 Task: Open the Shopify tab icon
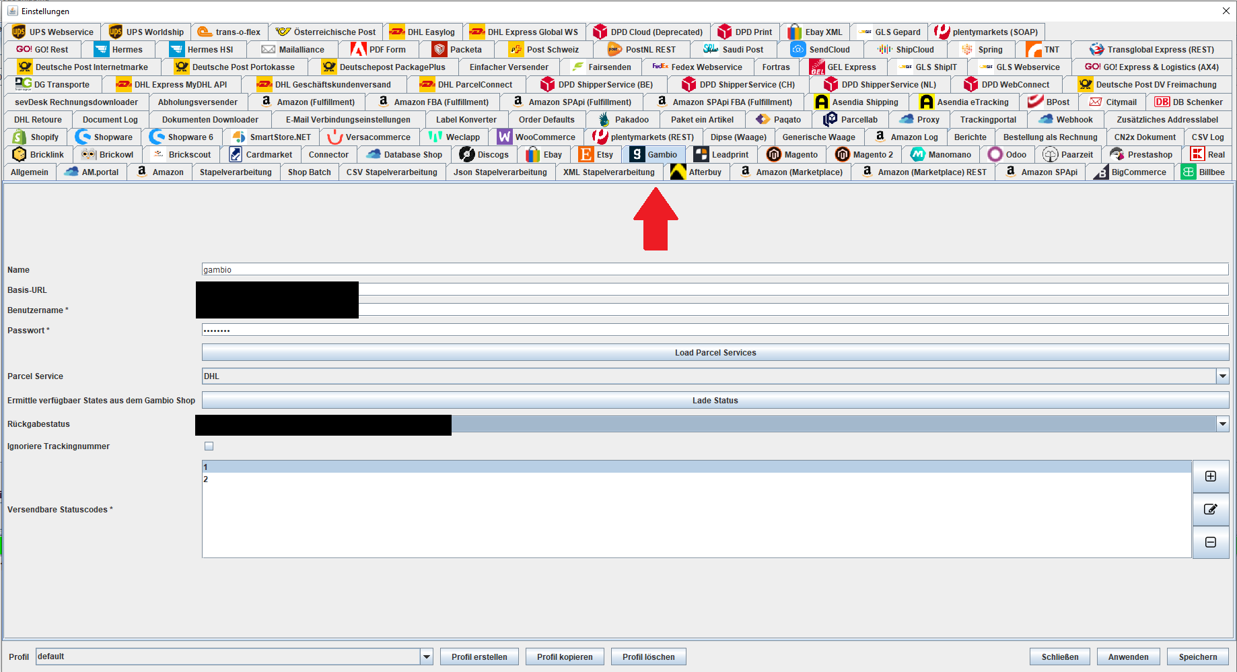(x=20, y=137)
